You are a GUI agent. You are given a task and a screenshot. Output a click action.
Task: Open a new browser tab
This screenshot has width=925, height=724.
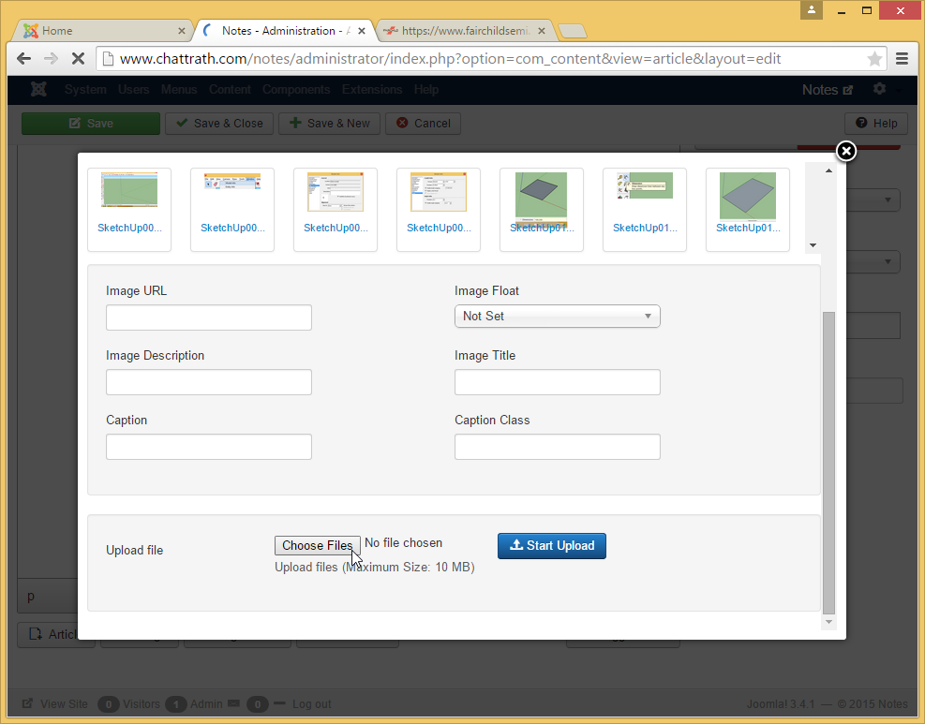point(573,32)
